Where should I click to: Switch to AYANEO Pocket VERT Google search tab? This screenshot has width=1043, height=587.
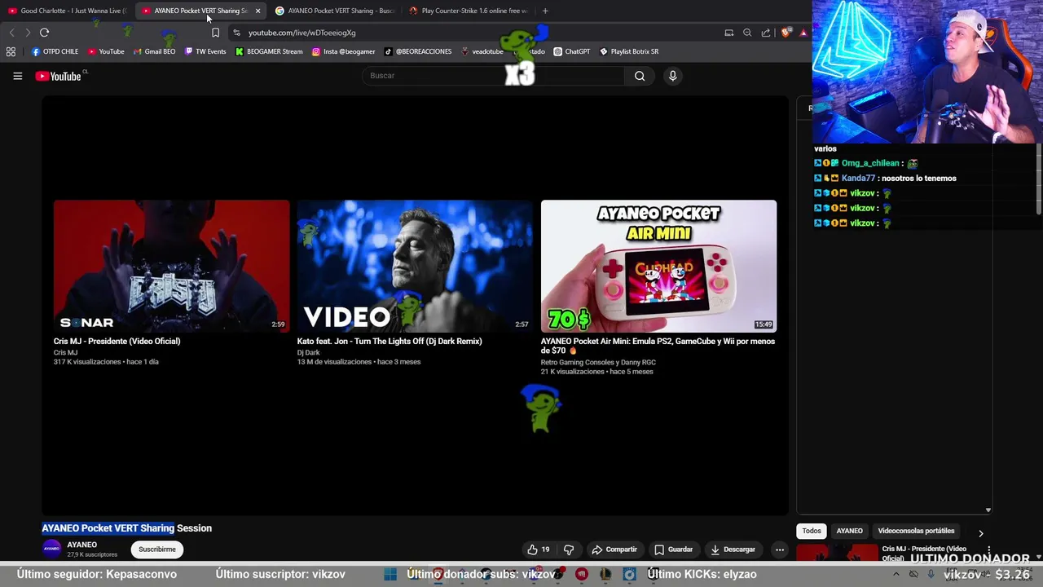335,11
